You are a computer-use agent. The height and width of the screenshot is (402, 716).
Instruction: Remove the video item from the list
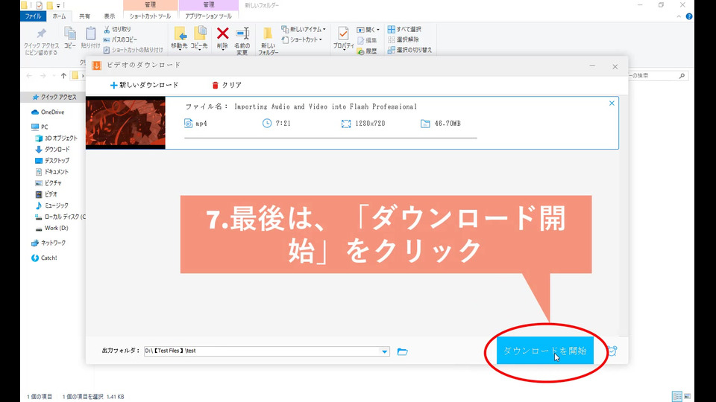[612, 103]
